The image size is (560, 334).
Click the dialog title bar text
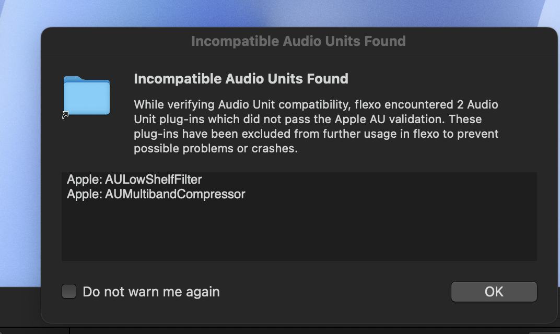tap(298, 41)
